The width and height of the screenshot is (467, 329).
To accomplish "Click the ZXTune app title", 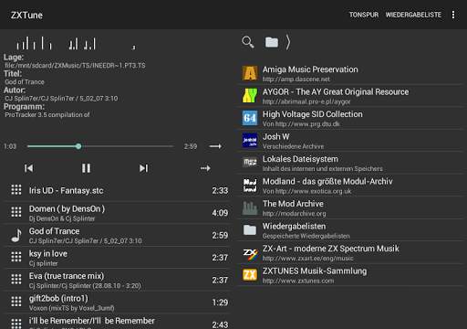I will pyautogui.click(x=26, y=15).
